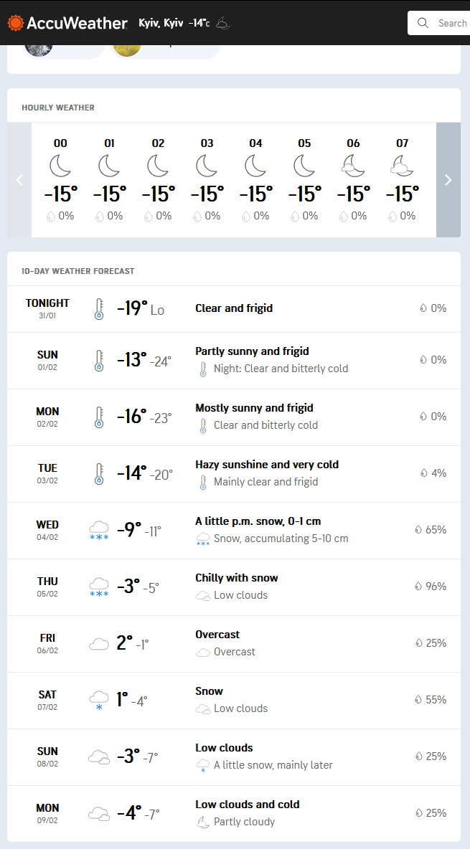Select the Kyiv, Kyiv location in header
This screenshot has width=470, height=849.
coord(161,23)
